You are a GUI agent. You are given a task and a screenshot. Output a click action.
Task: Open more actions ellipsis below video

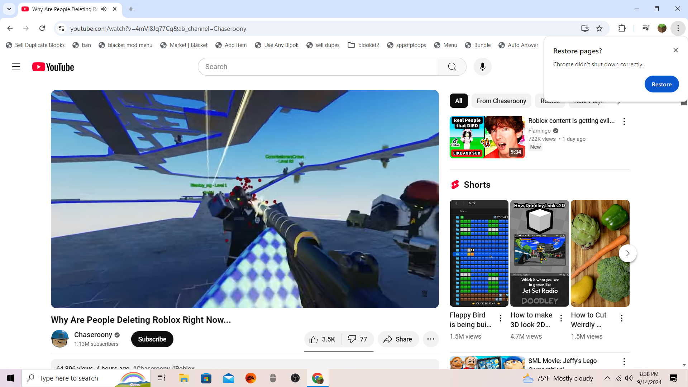(430, 339)
